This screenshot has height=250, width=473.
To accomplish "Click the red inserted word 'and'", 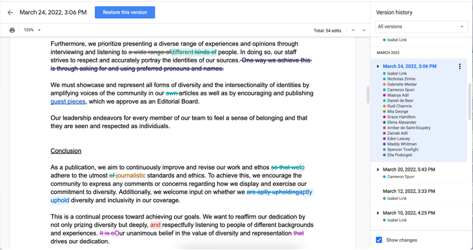I will pos(155,225).
